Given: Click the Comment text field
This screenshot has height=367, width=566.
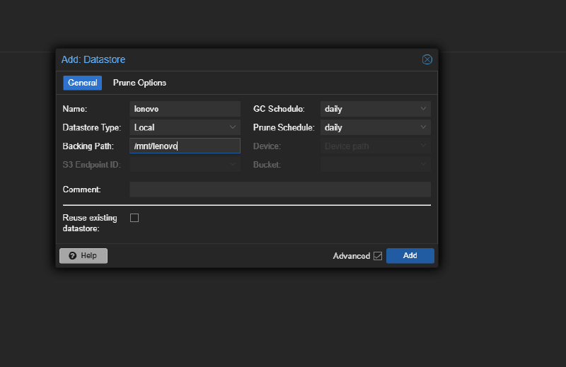Looking at the screenshot, I should pos(280,190).
